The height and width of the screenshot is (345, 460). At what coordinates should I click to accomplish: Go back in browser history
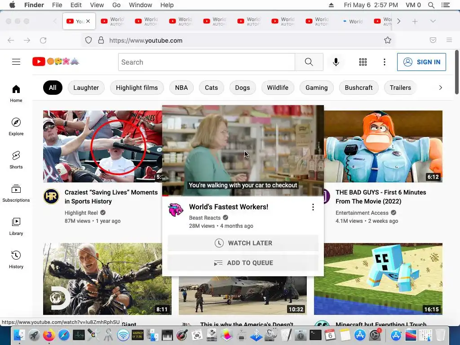pyautogui.click(x=11, y=40)
